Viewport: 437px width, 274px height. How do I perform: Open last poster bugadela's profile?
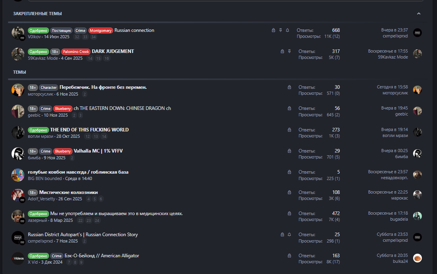point(399,219)
